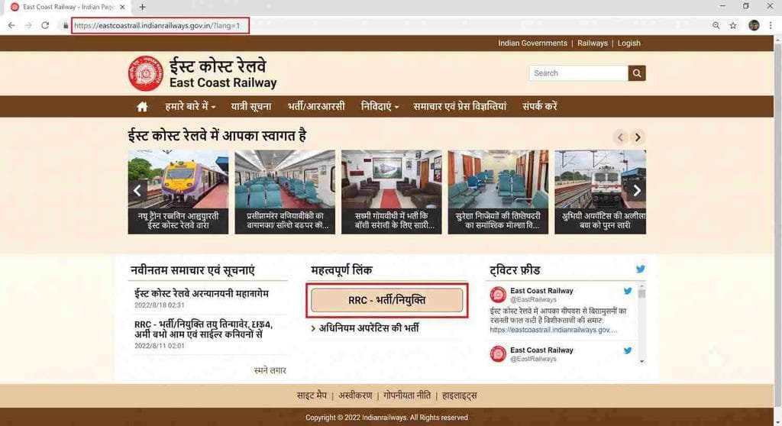The width and height of the screenshot is (782, 426).
Task: Click Twitter feed scroll down arrow
Action: coord(641,361)
